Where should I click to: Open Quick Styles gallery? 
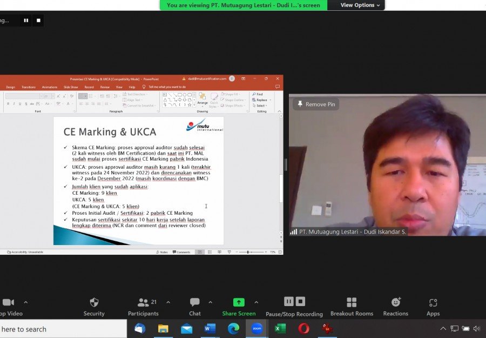coord(213,100)
